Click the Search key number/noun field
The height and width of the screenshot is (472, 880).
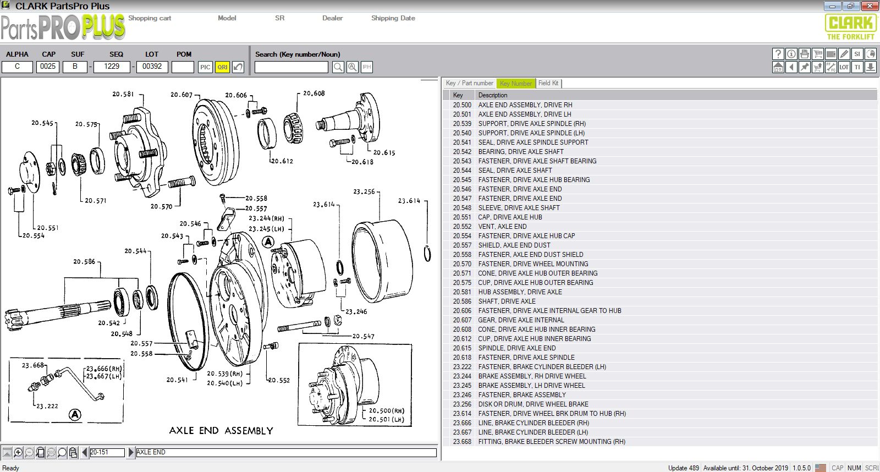pyautogui.click(x=291, y=67)
